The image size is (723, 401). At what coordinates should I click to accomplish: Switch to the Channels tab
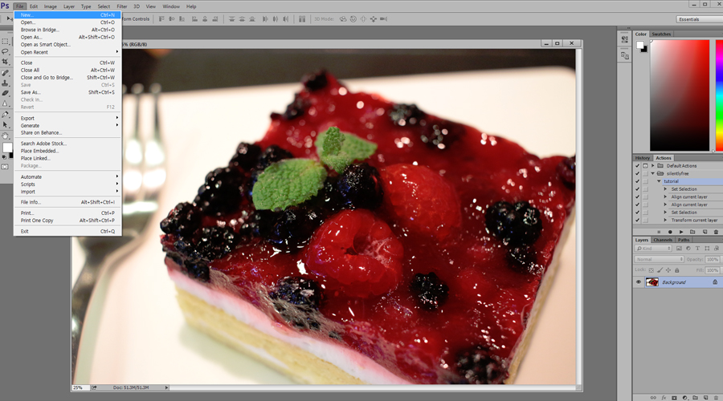click(663, 240)
